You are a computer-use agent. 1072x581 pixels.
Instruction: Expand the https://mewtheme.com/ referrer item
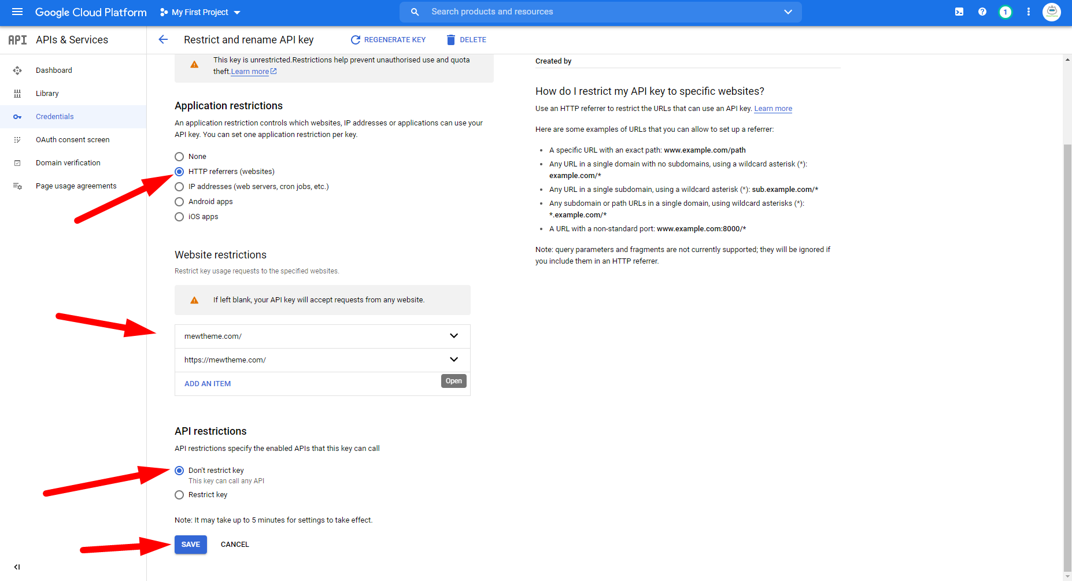tap(454, 360)
